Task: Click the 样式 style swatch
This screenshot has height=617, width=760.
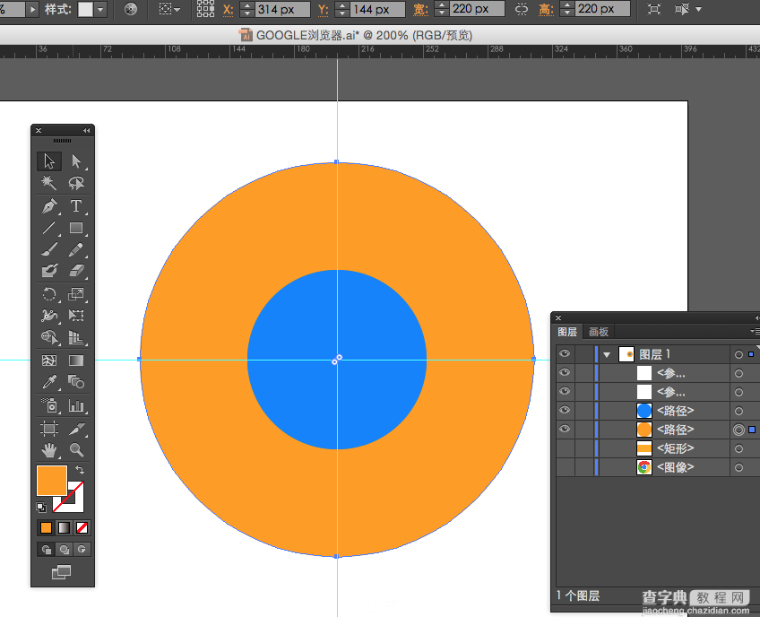Action: (85, 9)
